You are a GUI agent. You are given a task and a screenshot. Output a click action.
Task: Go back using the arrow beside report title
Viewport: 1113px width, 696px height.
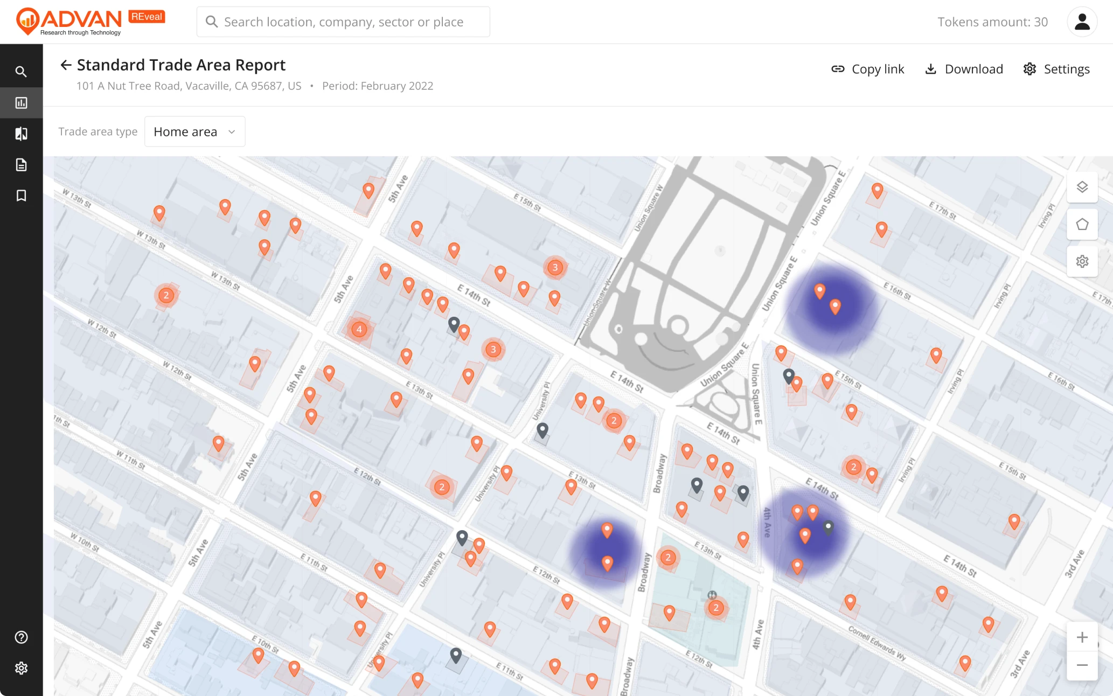pyautogui.click(x=66, y=65)
